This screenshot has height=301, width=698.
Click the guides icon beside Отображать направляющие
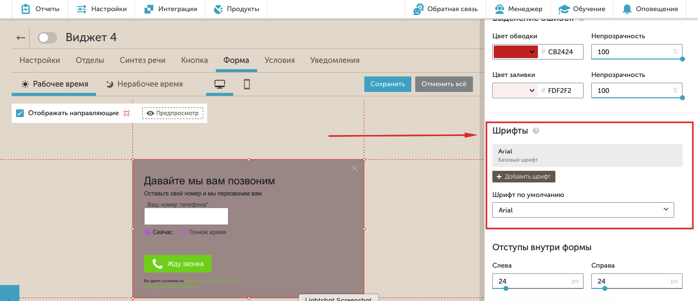point(127,113)
